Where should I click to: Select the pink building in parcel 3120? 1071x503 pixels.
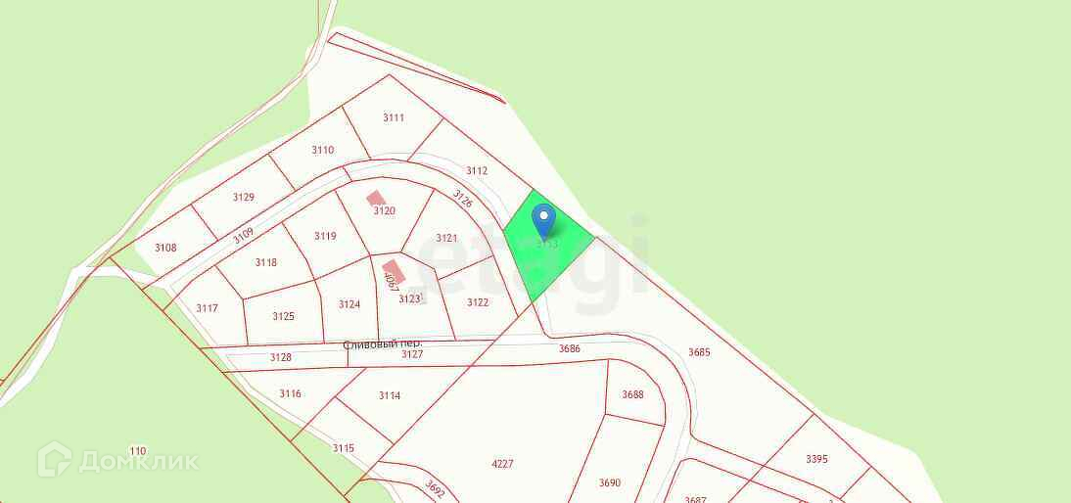pyautogui.click(x=376, y=199)
